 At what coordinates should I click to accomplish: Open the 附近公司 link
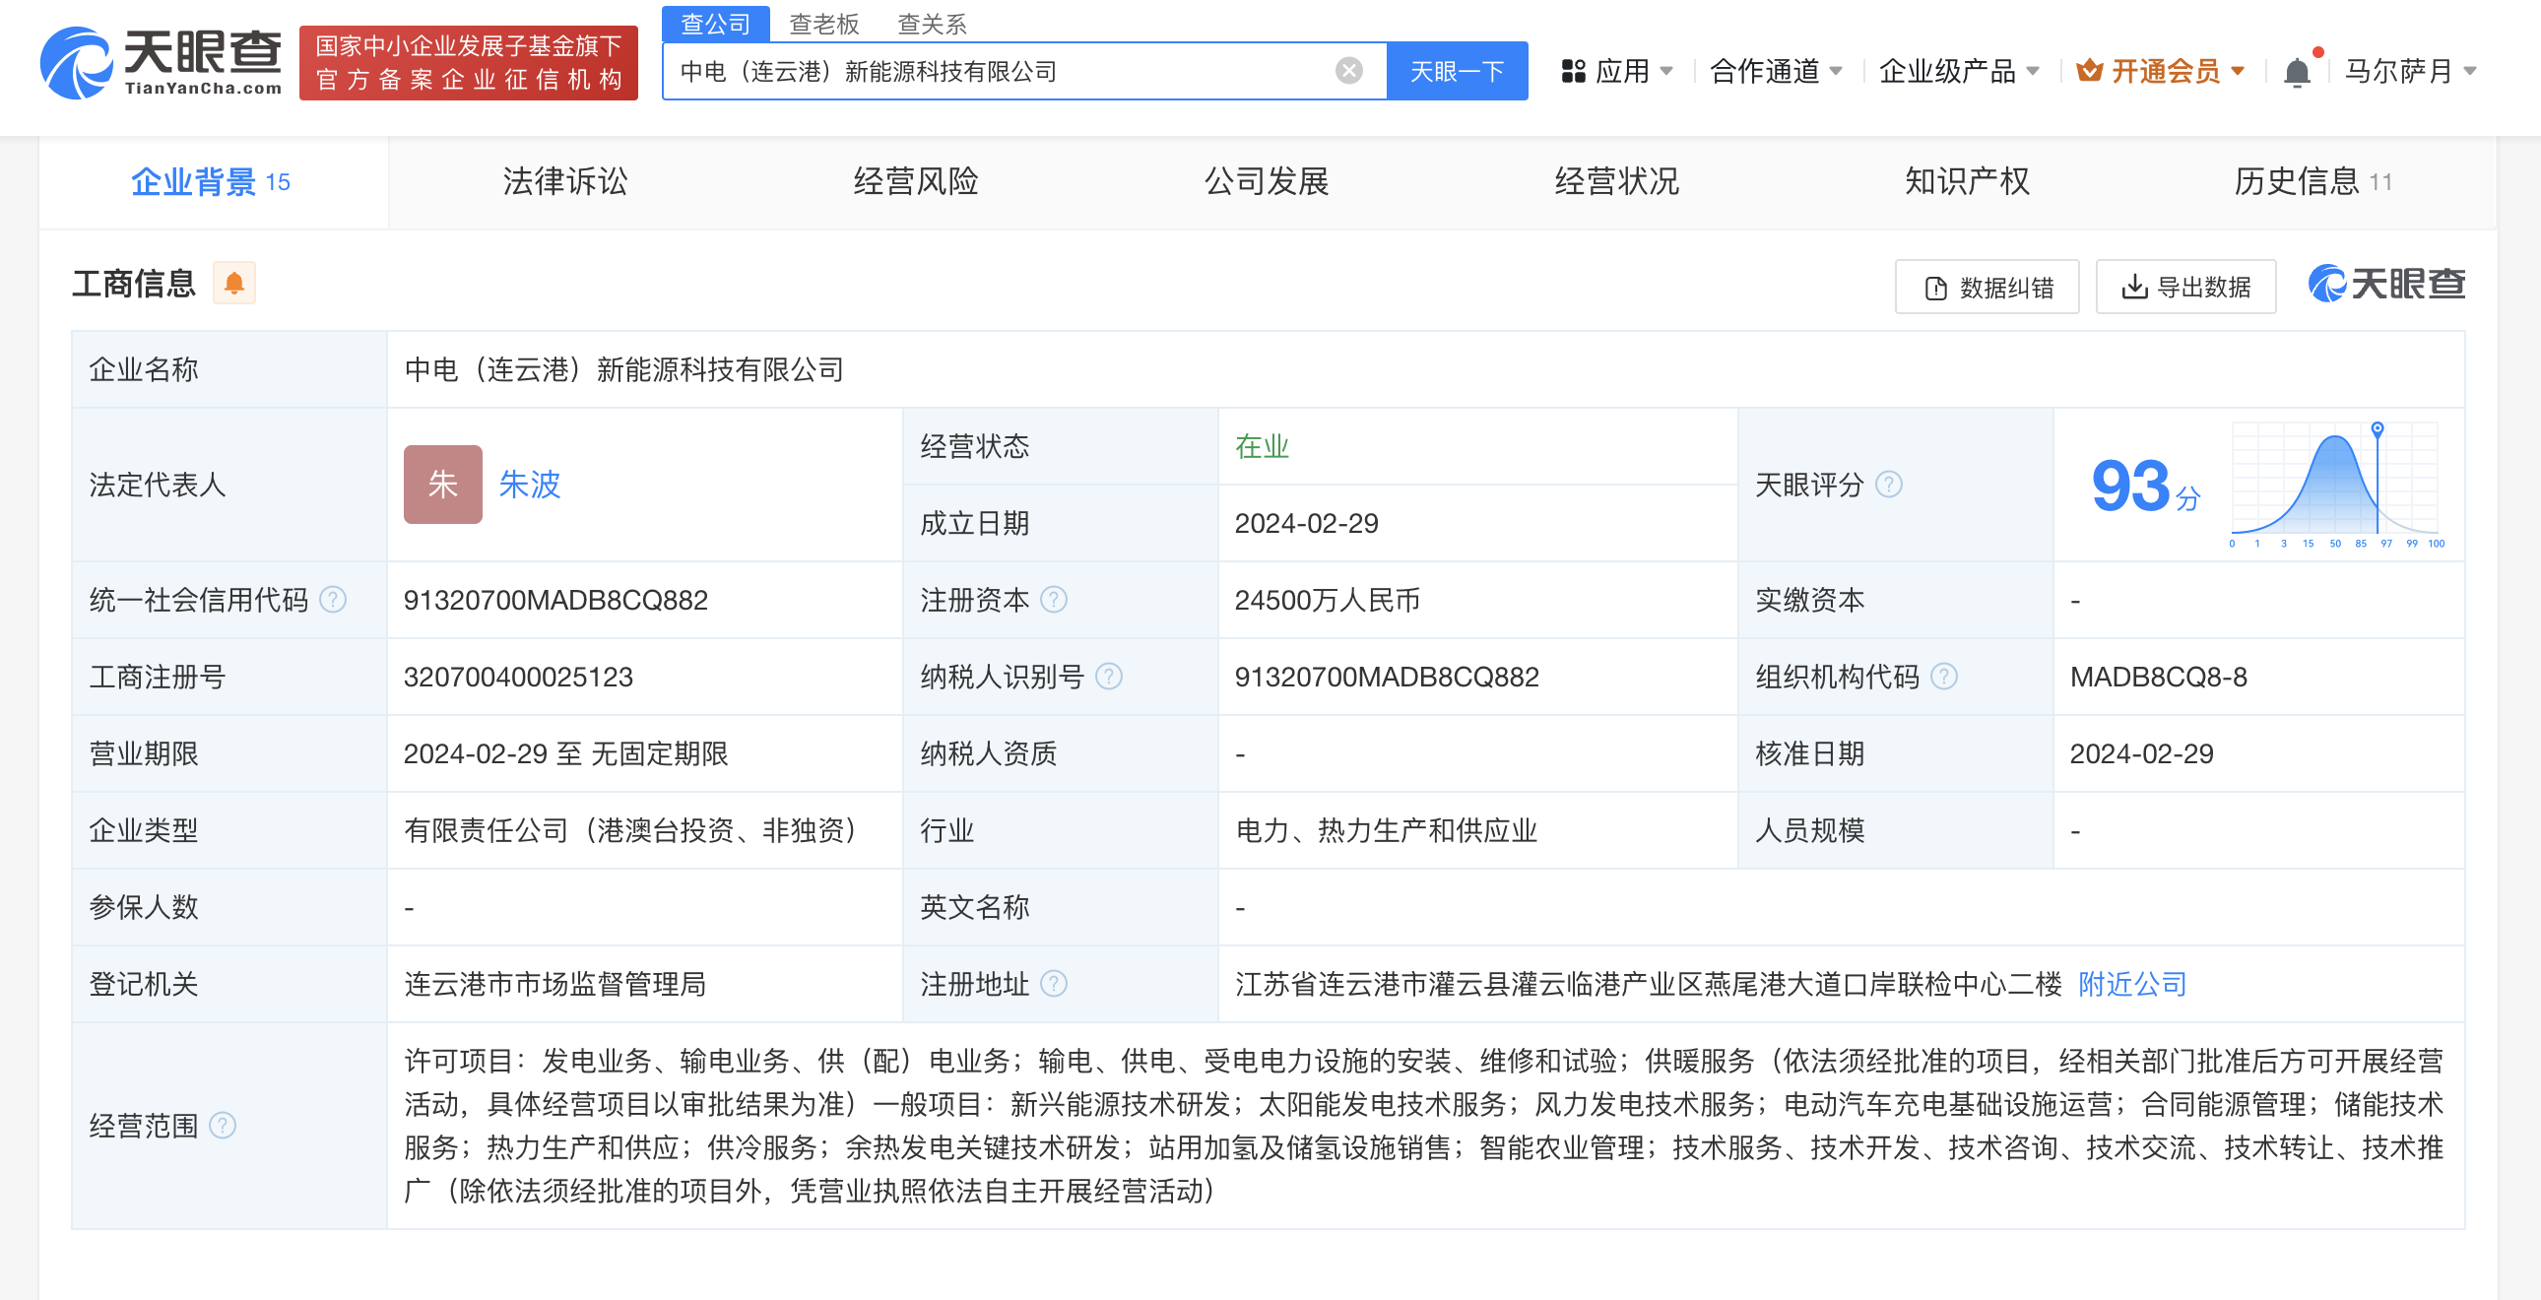(2131, 984)
